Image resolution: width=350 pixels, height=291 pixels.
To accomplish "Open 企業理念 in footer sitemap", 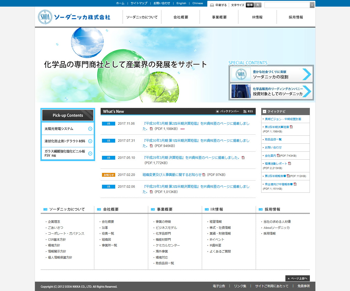I will pos(54,222).
